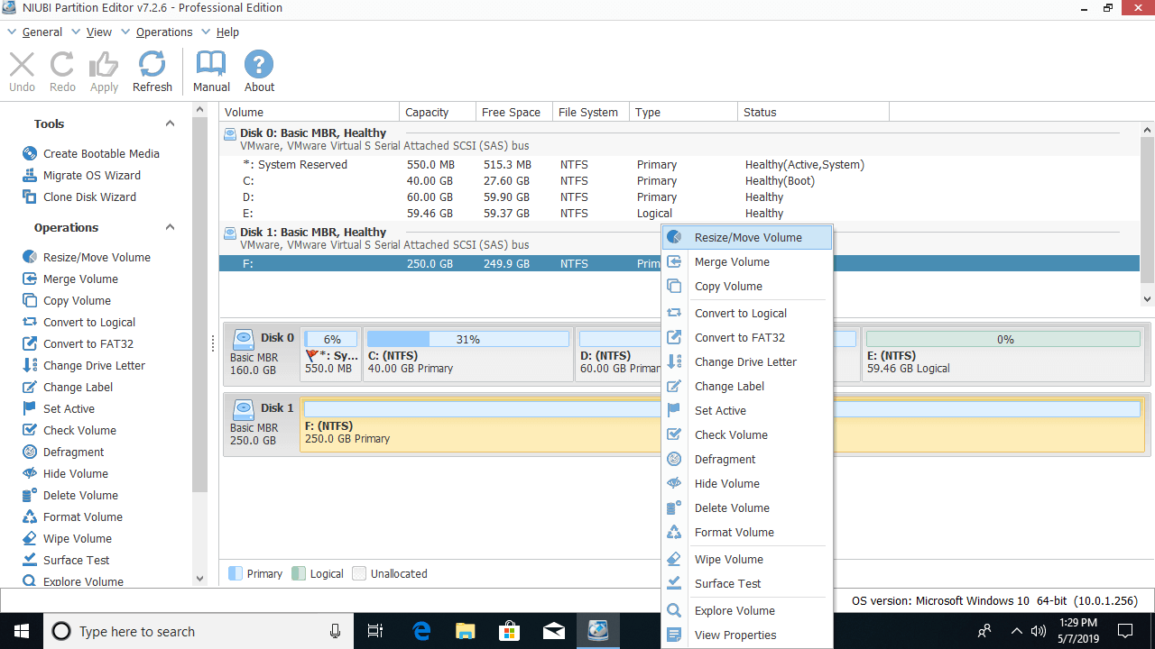Select Convert to FAT32 in context menu

pos(739,338)
